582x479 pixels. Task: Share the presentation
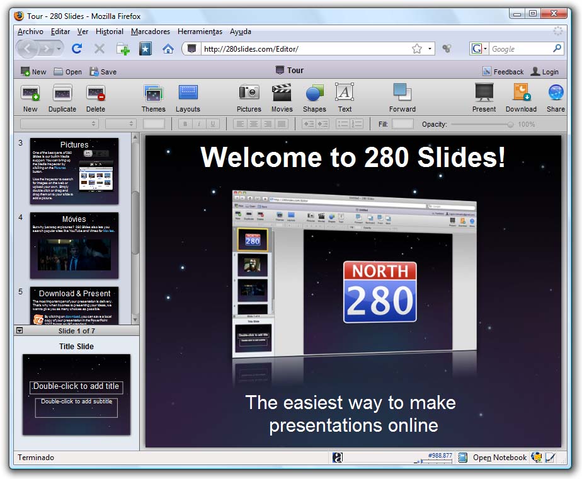pos(556,98)
